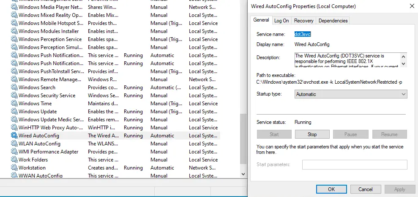
Task: Click the Work Folders service gear icon
Action: 14,160
